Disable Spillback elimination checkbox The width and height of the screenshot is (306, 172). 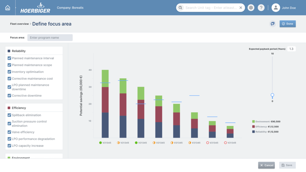click(9, 115)
